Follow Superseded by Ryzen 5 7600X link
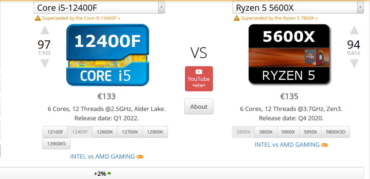This screenshot has width=370, height=179. [279, 18]
